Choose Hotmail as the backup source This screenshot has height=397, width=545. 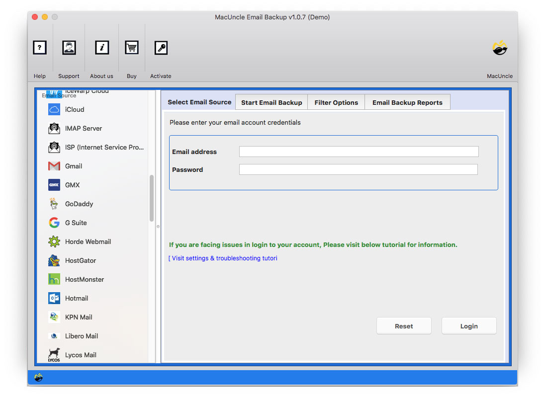tap(76, 298)
